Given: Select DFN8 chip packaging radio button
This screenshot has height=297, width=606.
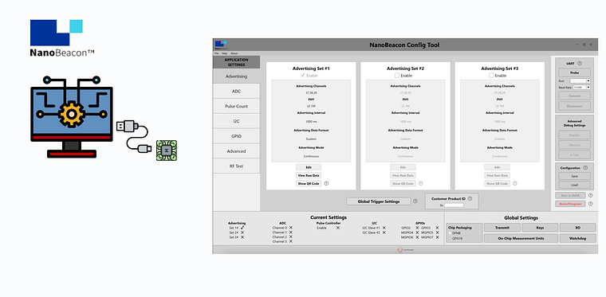Looking at the screenshot, I should point(450,233).
